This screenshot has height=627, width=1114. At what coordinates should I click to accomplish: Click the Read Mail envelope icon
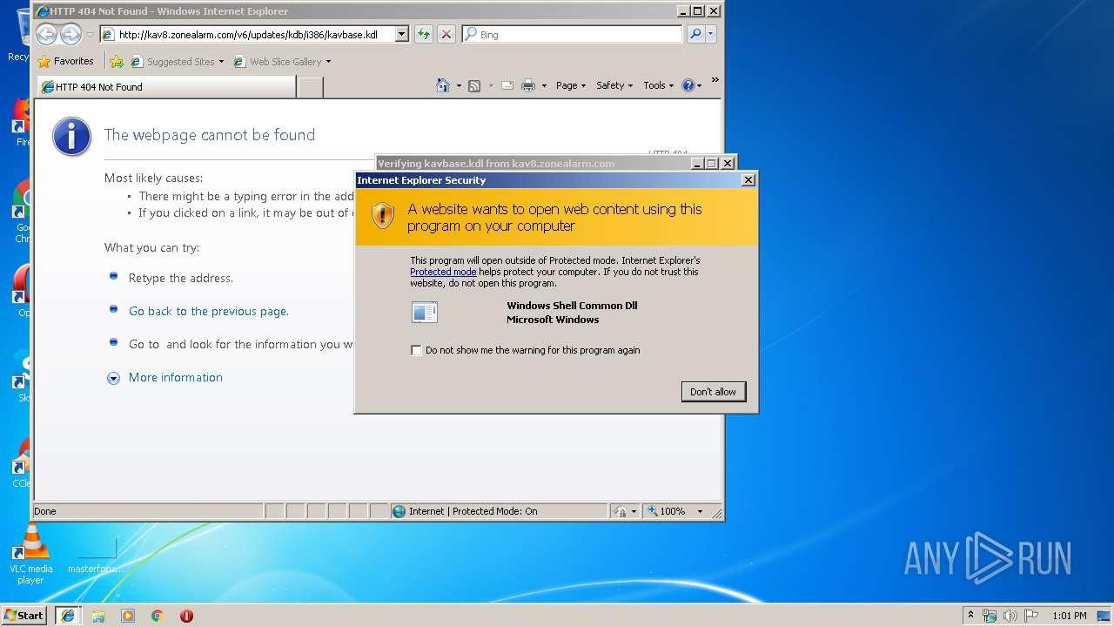click(507, 85)
